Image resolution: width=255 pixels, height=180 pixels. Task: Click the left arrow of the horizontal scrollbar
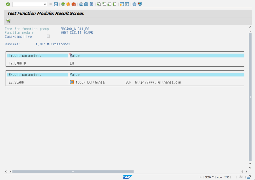[6, 171]
